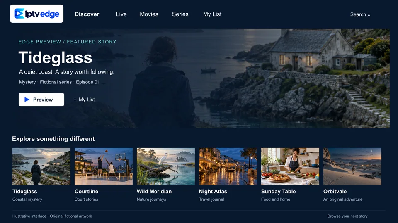
Task: Click the Night Atlas title text
Action: (x=213, y=191)
